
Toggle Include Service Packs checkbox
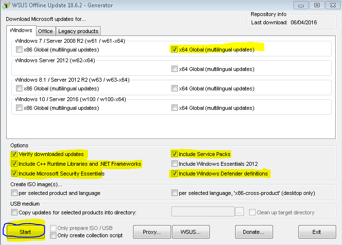[x=174, y=154]
